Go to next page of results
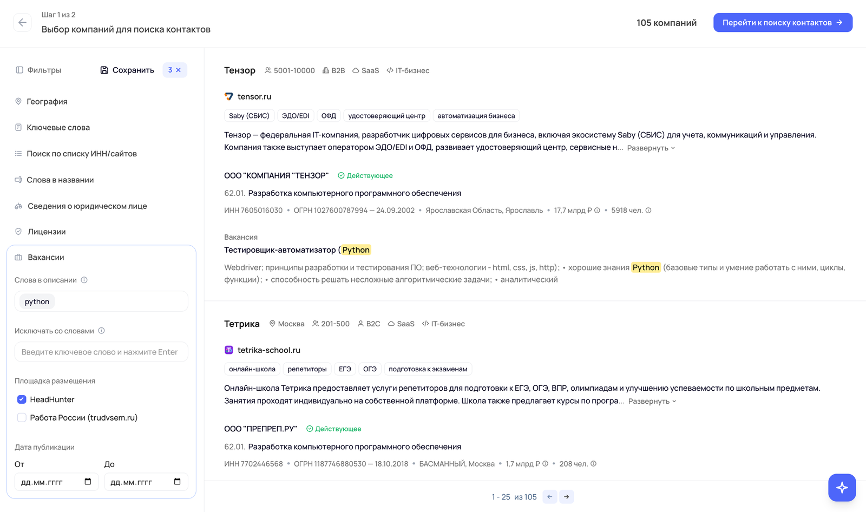 [567, 497]
